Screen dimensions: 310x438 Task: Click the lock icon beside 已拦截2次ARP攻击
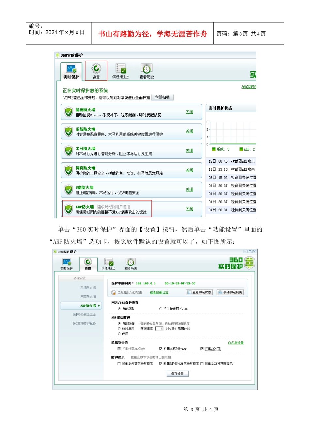coord(113,293)
